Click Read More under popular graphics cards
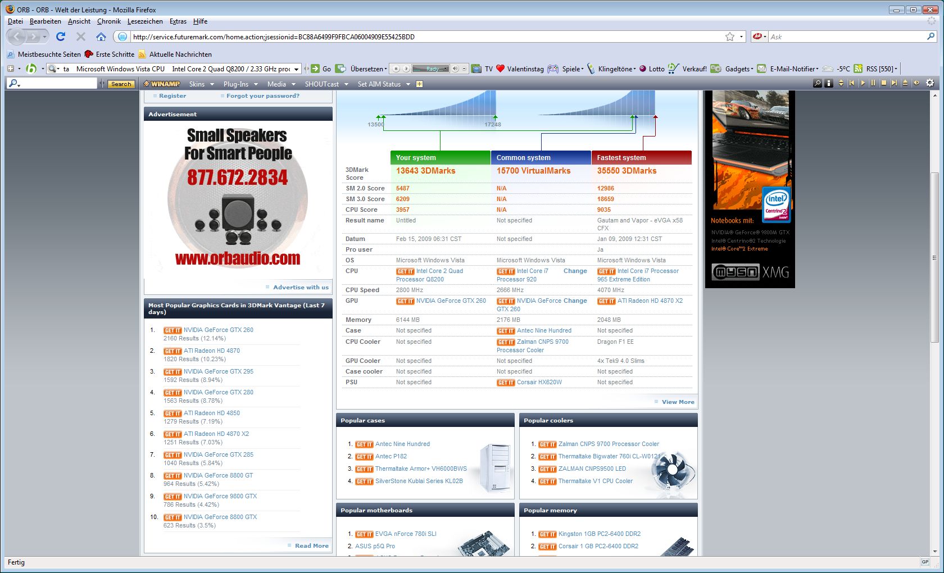Screen dimensions: 944x573 point(311,545)
